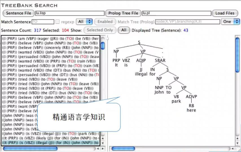Screen dimensions: 241x152
Task: Click the Match Tree Prolog query field
Action: pyautogui.click(x=187, y=22)
